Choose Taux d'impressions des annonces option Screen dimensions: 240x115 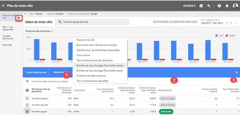[x=94, y=61]
